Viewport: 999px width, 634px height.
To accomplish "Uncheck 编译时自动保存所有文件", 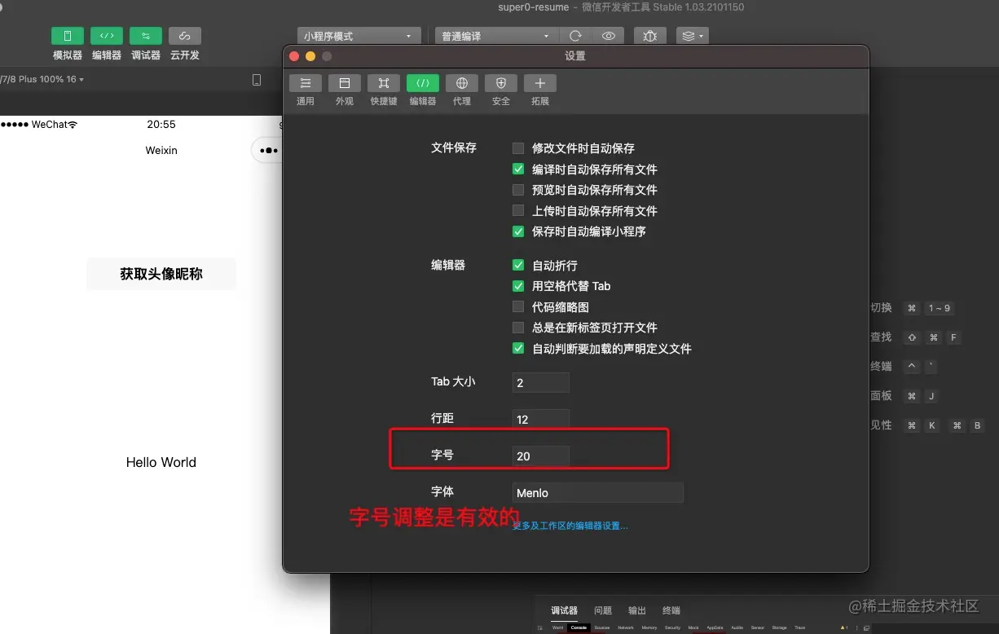I will 518,170.
